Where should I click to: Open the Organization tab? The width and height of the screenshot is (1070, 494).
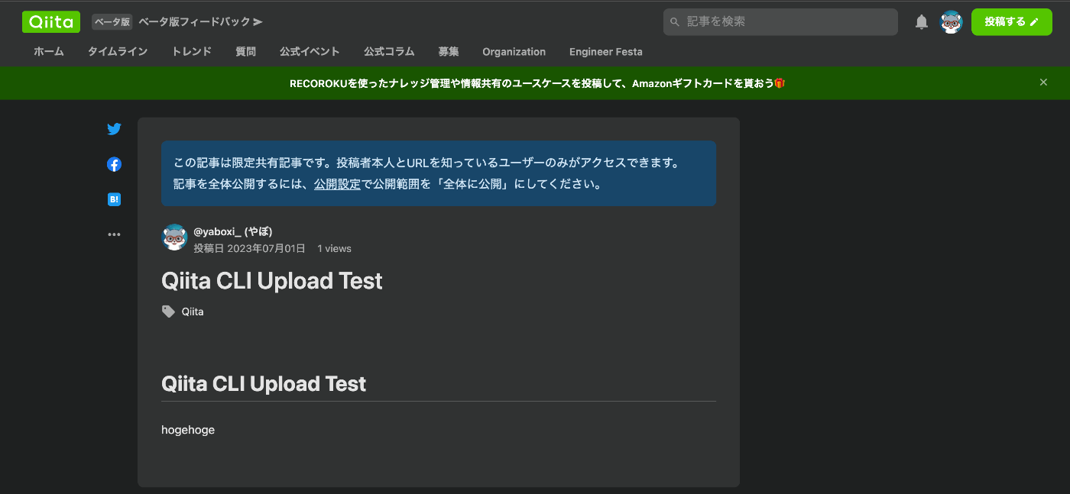click(x=514, y=52)
